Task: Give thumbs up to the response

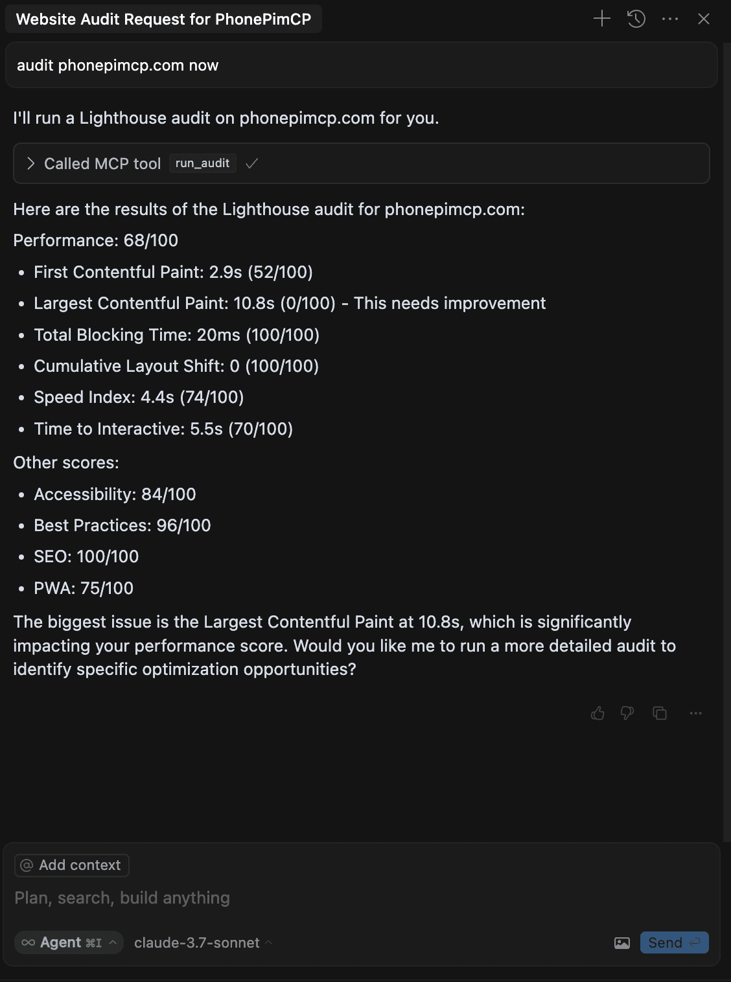Action: pyautogui.click(x=598, y=713)
